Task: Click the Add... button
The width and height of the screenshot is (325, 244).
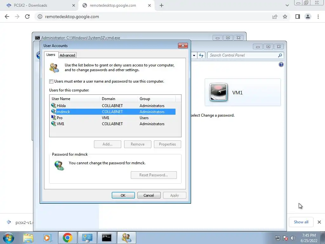Action: [107, 144]
